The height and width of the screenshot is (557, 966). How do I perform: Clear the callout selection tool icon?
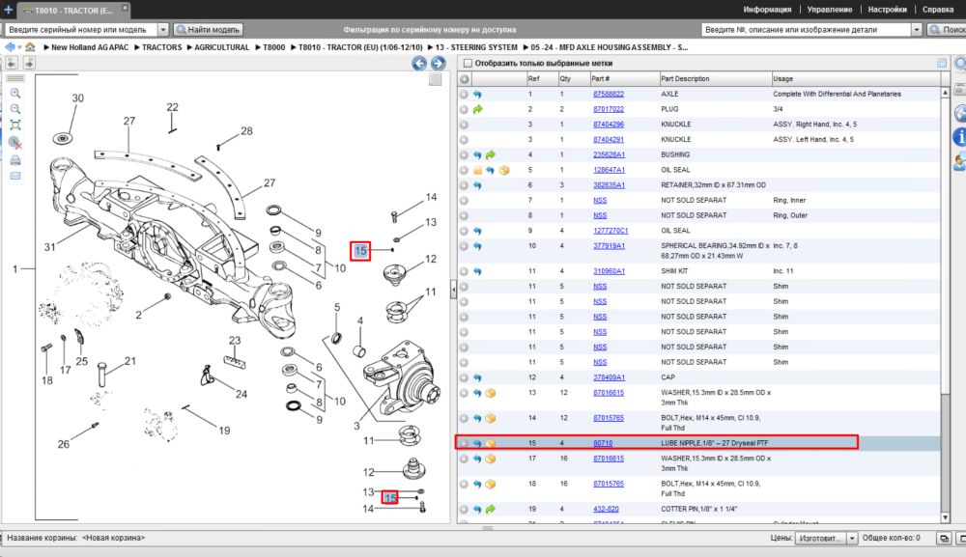(15, 143)
